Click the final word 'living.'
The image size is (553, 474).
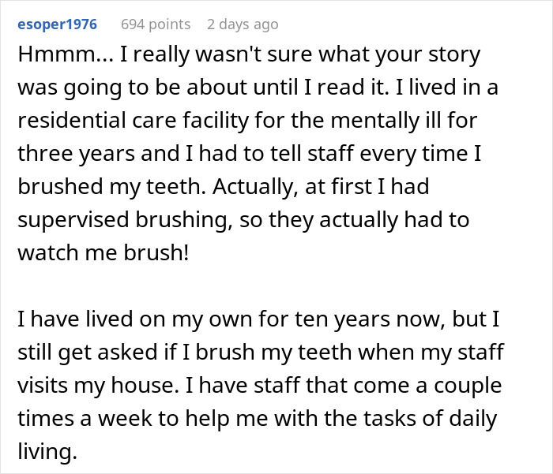pyautogui.click(x=47, y=451)
